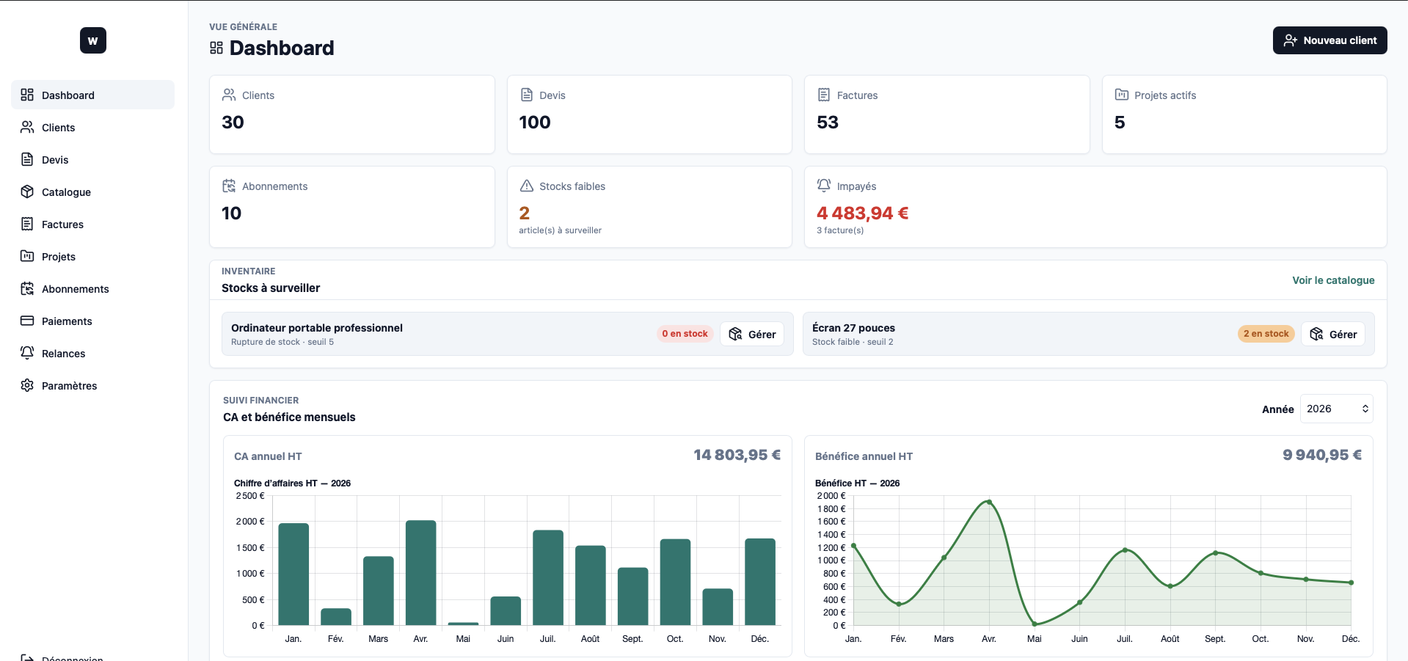Select Relances in the sidebar
Image resolution: width=1408 pixels, height=661 pixels.
coord(92,353)
